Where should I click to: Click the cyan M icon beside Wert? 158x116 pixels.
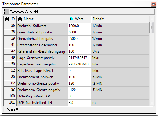[x=71, y=19]
